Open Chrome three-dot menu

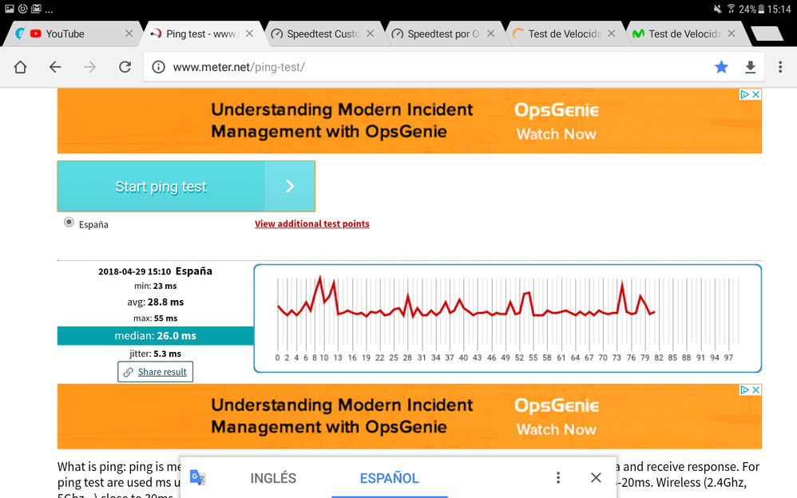[780, 67]
